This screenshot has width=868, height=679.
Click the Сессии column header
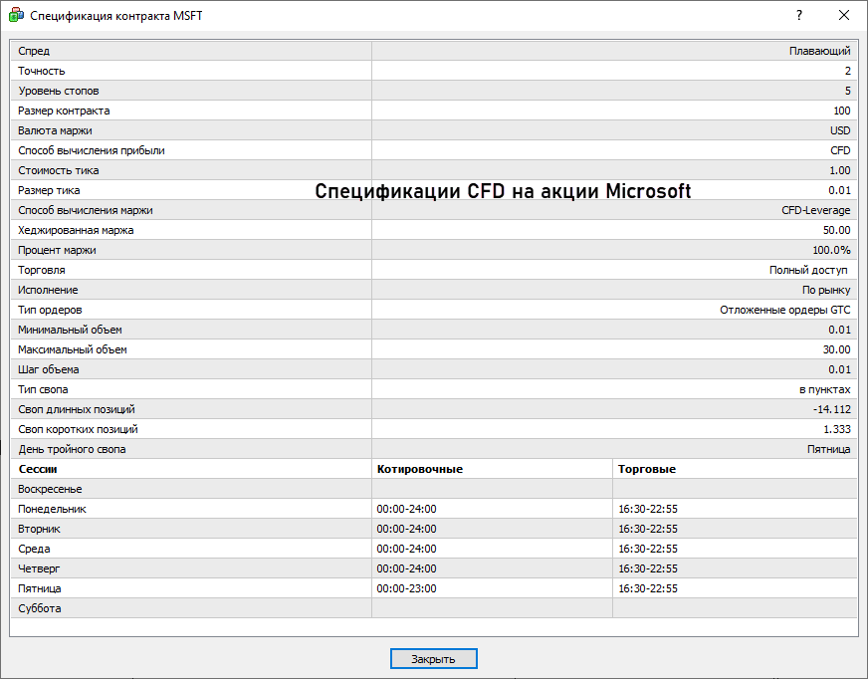[x=38, y=469]
